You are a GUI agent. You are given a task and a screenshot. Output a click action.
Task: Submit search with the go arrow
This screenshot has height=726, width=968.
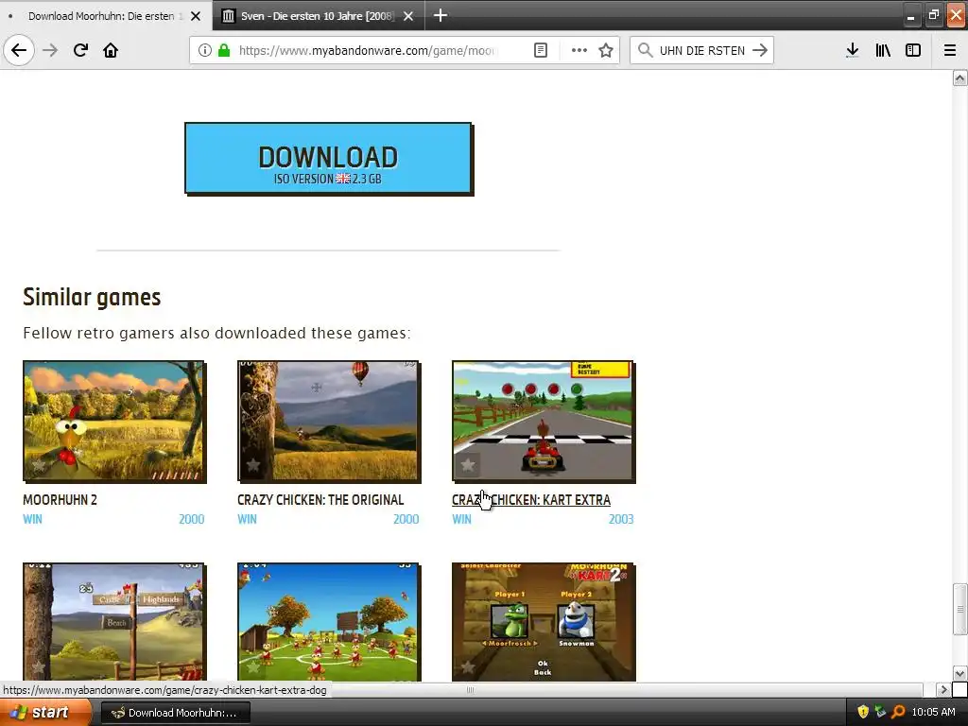coord(760,50)
